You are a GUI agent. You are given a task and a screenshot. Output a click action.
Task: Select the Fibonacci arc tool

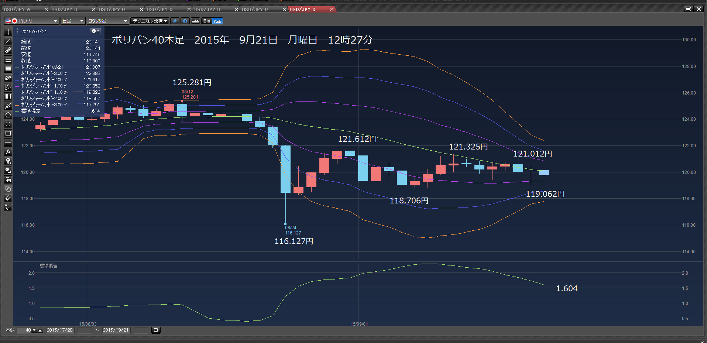pyautogui.click(x=8, y=78)
